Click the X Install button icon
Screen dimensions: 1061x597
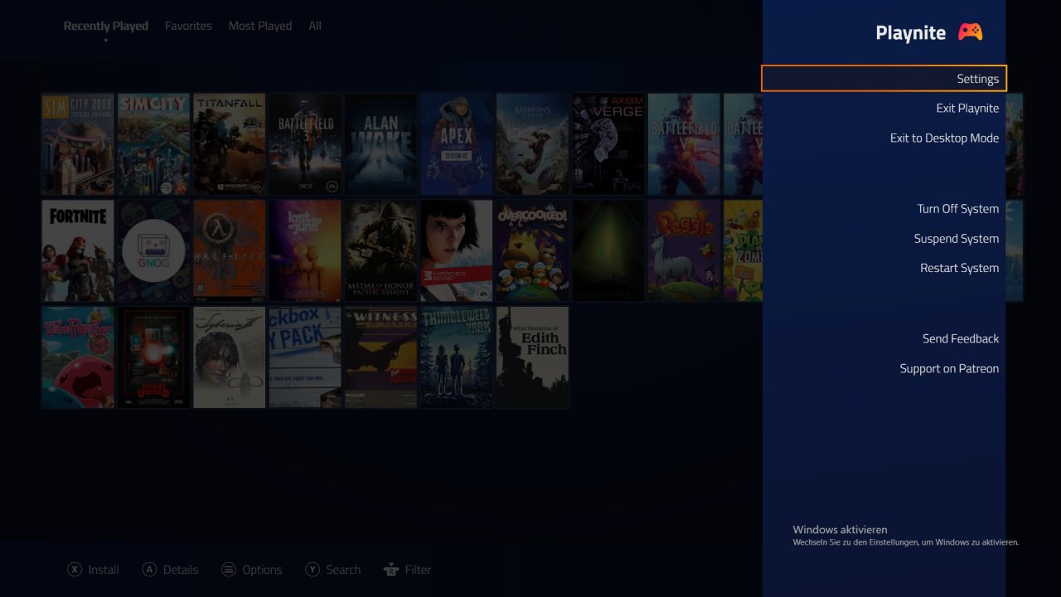(75, 570)
